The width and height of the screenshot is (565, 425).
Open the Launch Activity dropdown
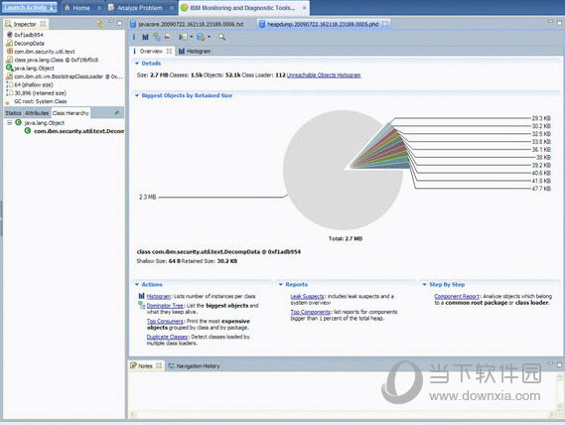click(52, 8)
